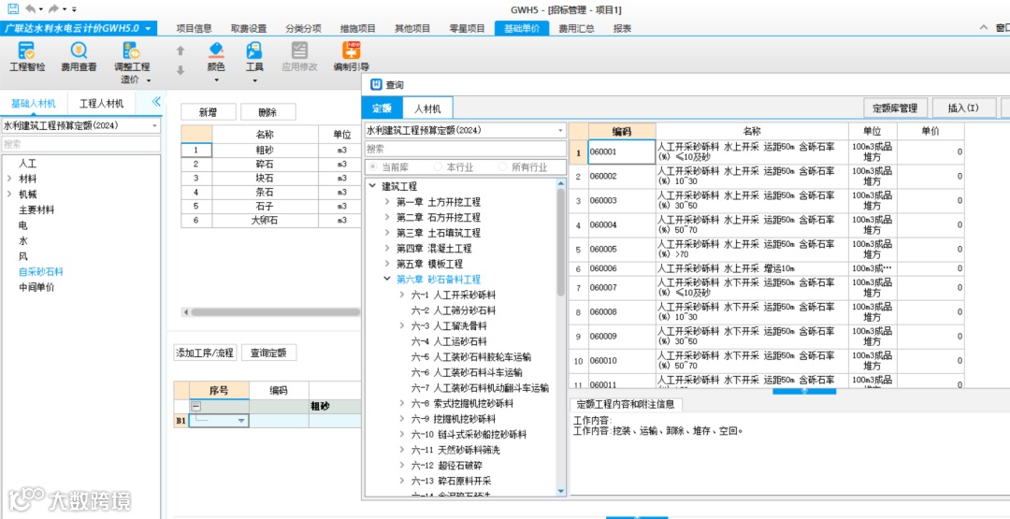The image size is (1010, 519).
Task: Click left panel 搜索 input field
Action: point(81,144)
